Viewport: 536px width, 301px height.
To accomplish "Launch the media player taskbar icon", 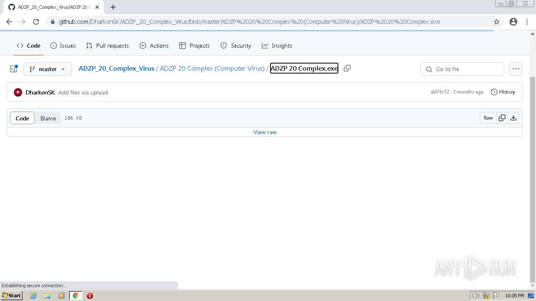I will pos(62,296).
